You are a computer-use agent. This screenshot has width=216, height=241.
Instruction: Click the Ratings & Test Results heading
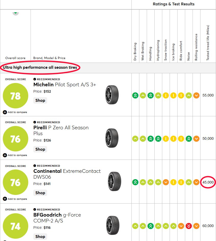click(173, 4)
